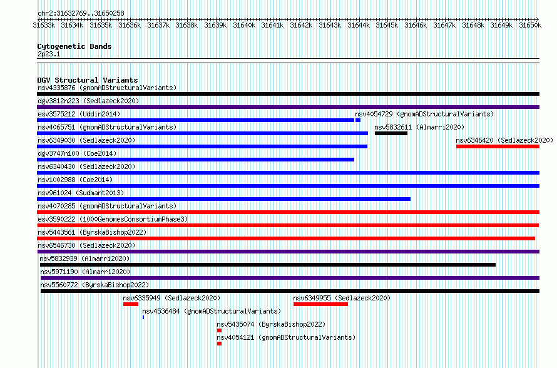
Task: Click the small blue nsv4054729 bar
Action: tap(358, 120)
